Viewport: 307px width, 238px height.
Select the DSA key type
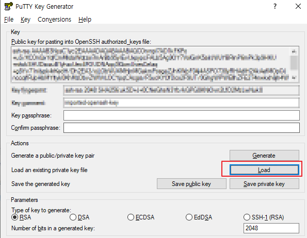[79, 217]
